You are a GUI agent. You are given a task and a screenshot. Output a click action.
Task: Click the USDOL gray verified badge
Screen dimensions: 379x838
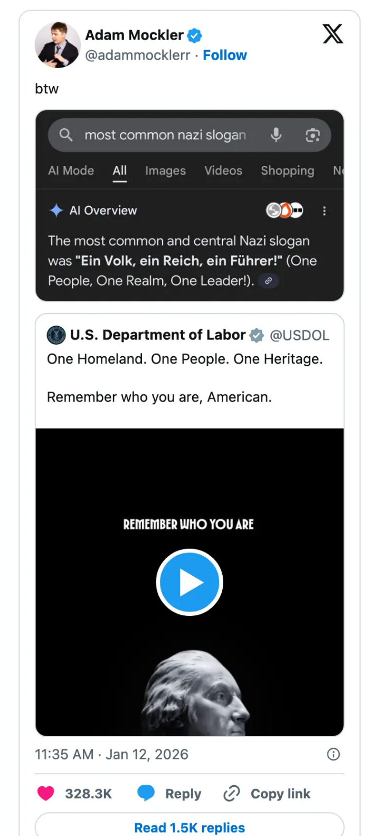[257, 335]
